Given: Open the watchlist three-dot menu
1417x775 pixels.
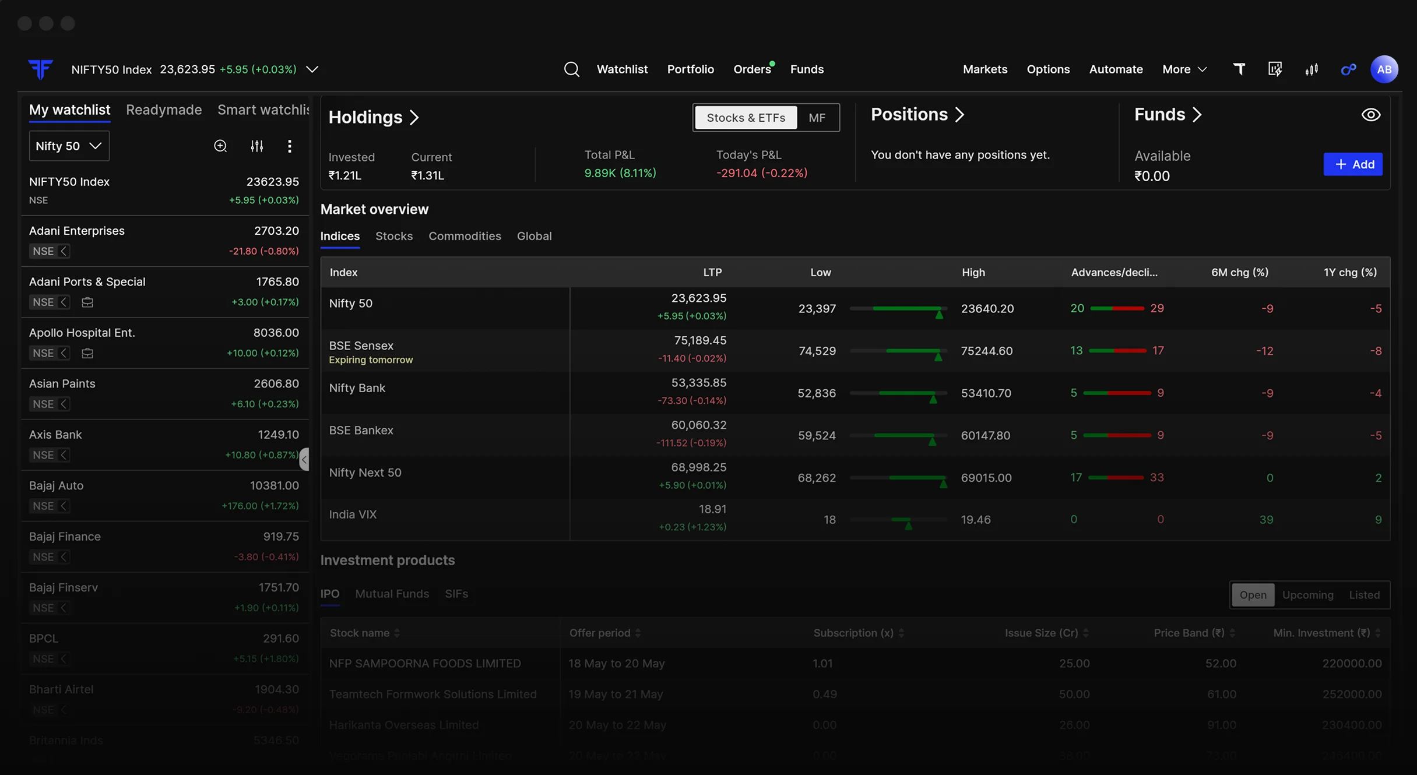Looking at the screenshot, I should click(x=290, y=146).
